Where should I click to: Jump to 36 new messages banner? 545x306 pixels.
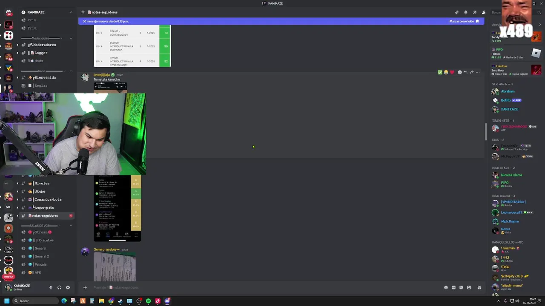point(106,21)
